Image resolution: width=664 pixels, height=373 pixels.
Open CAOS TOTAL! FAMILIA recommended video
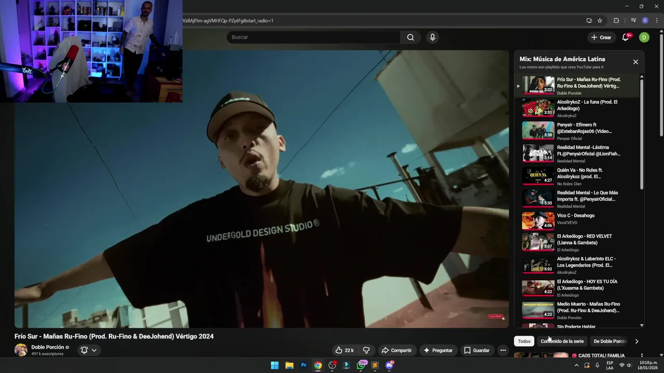pos(601,355)
